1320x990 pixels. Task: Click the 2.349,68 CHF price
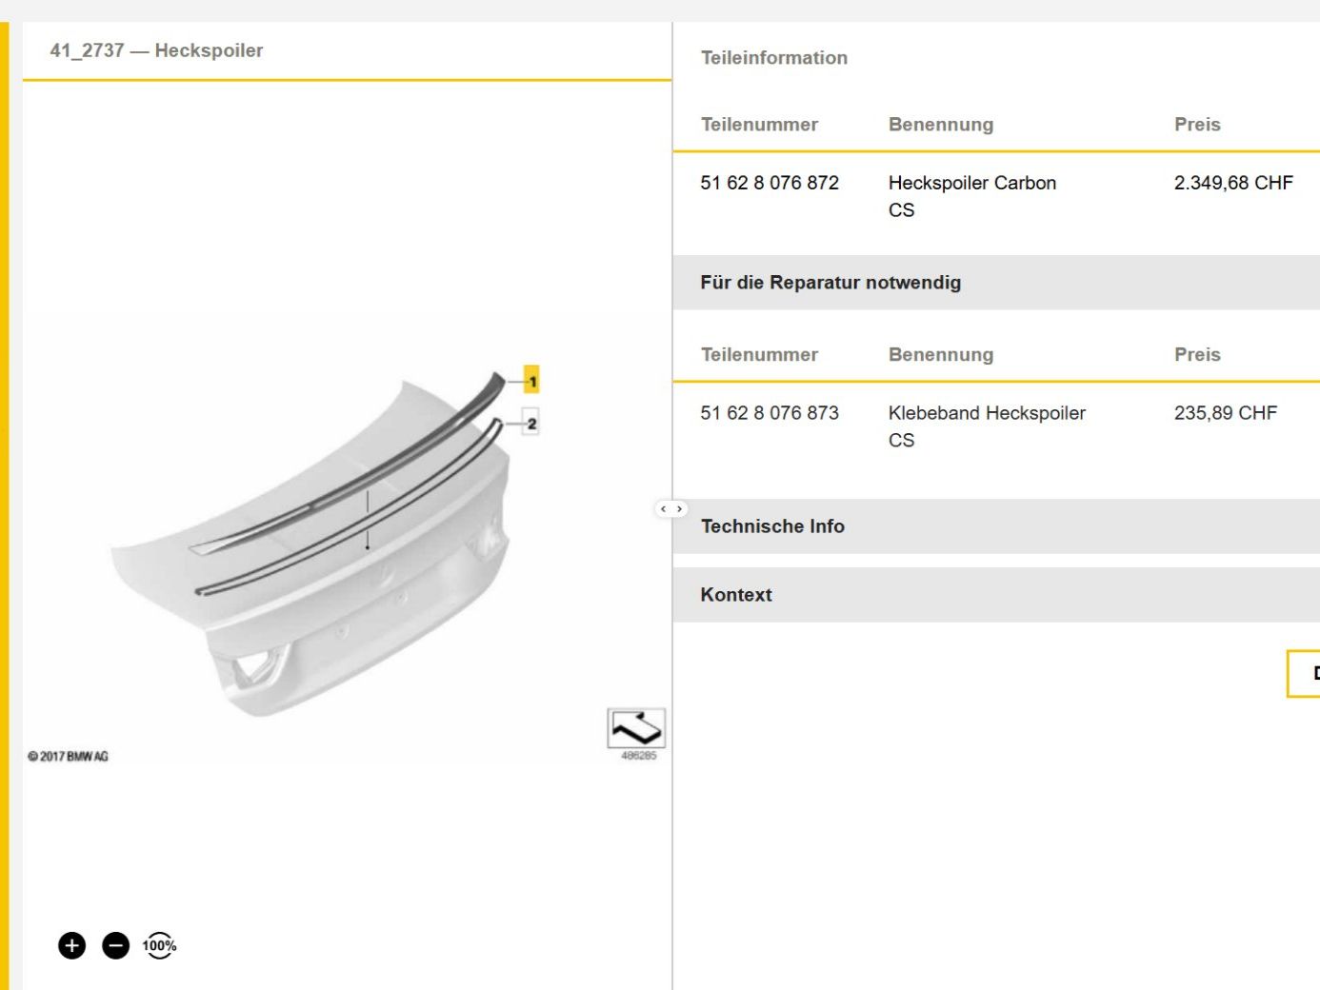click(1233, 183)
